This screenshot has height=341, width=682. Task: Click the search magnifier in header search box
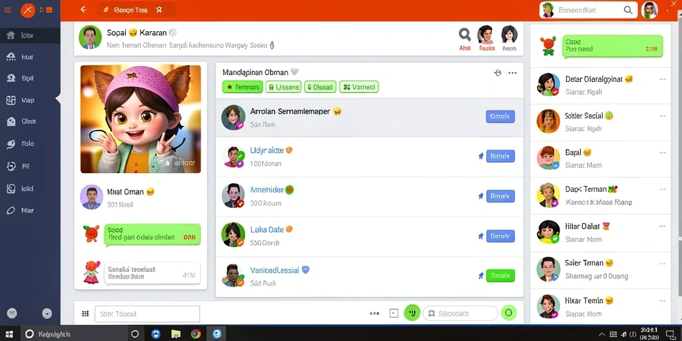(x=628, y=10)
